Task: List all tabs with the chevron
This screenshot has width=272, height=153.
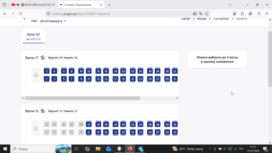Action: pyautogui.click(x=230, y=5)
